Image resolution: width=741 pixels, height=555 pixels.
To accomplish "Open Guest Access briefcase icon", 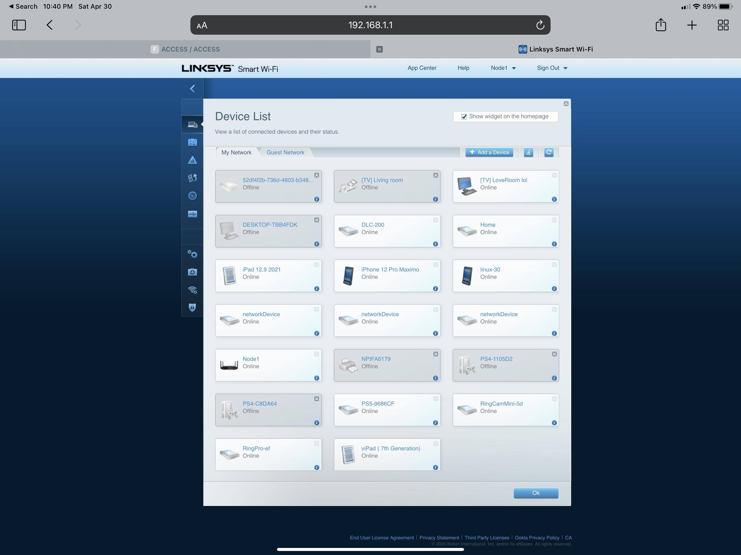I will [192, 143].
